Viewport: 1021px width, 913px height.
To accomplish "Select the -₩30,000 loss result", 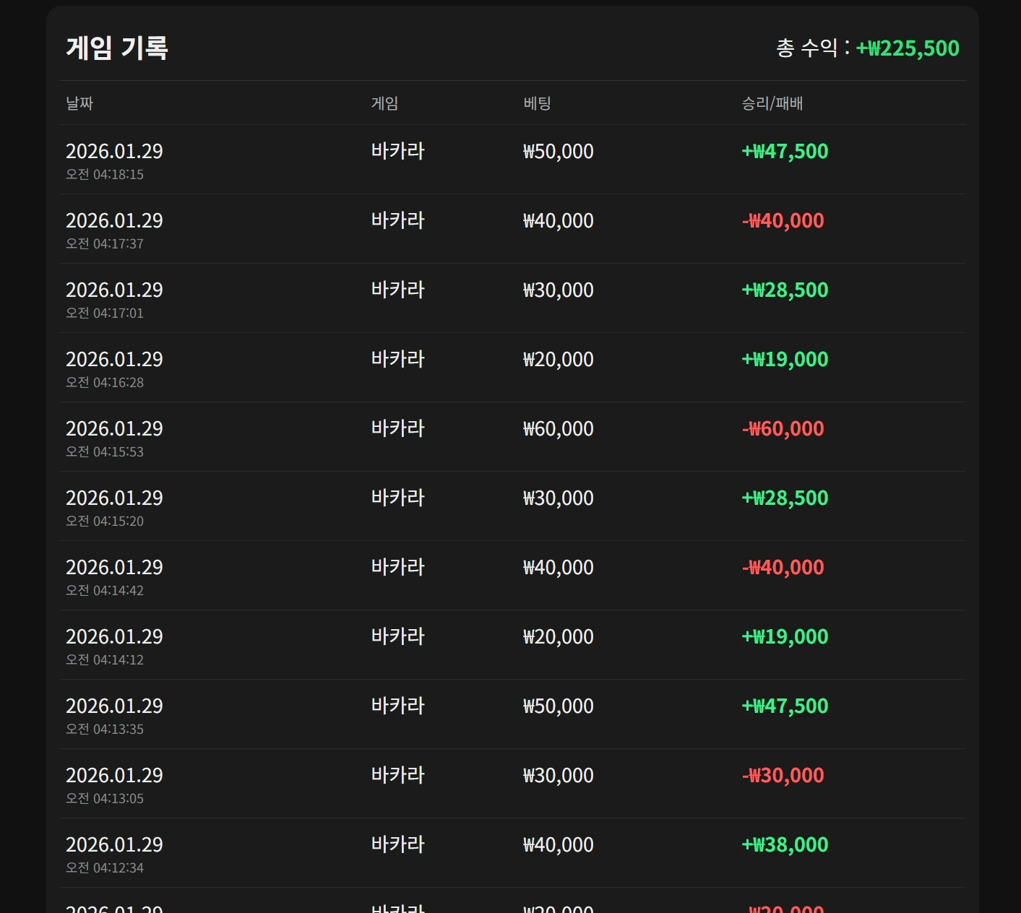I will [x=783, y=775].
